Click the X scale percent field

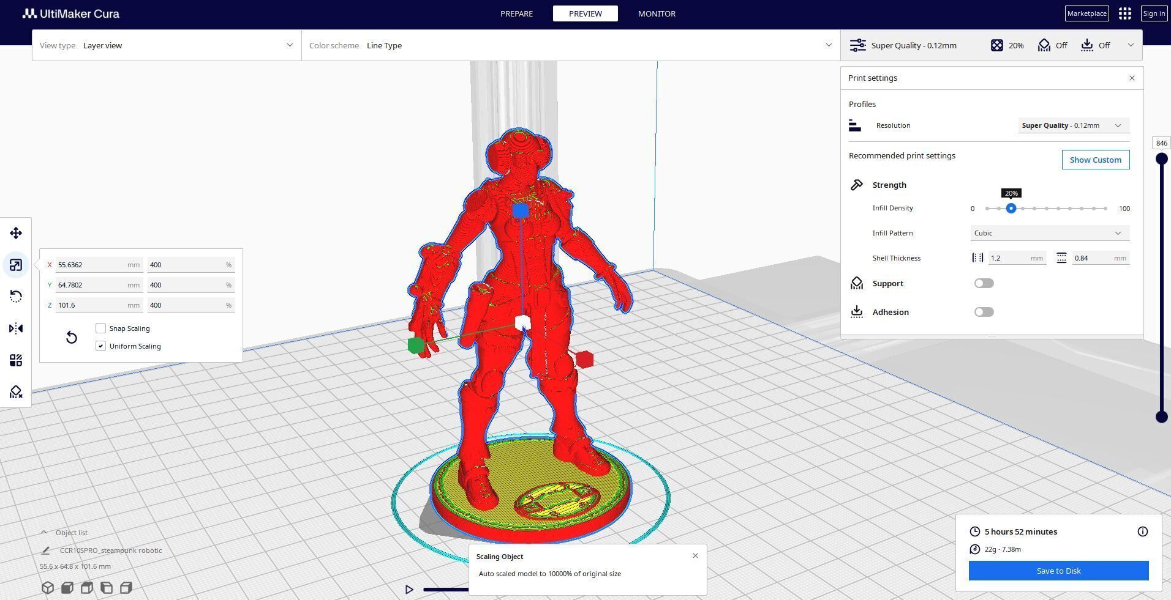point(191,265)
